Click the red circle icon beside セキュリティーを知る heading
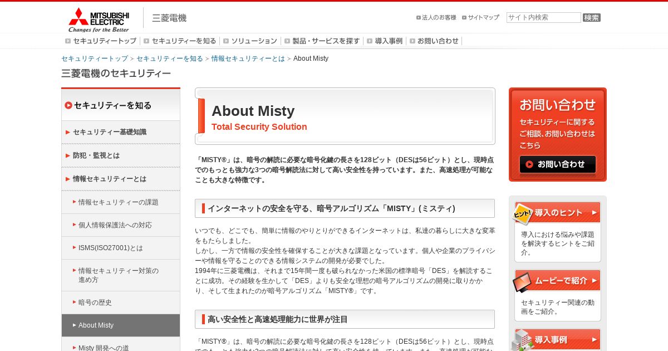668x351 pixels. (x=68, y=105)
